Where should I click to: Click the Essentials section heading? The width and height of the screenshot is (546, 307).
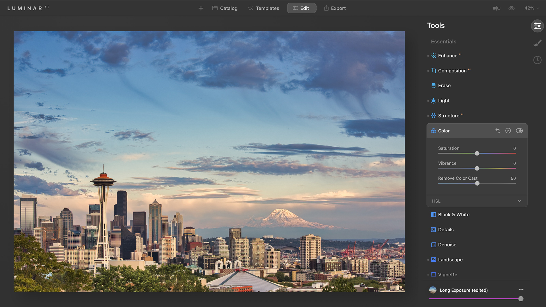(x=443, y=42)
